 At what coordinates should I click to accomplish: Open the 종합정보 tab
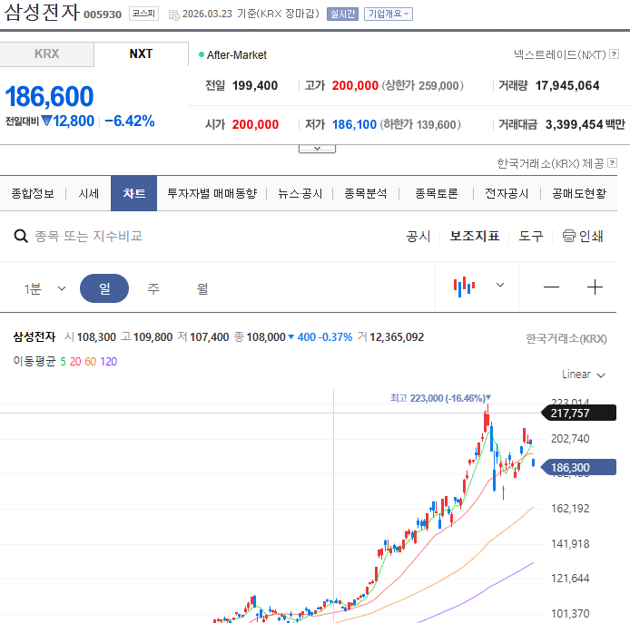click(33, 193)
